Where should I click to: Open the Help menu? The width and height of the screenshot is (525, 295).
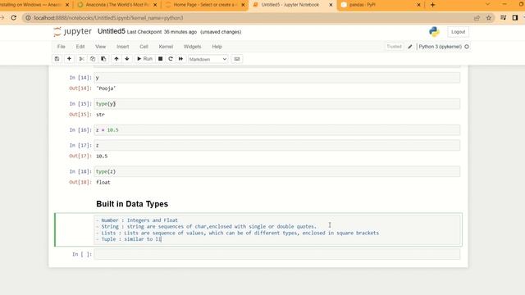[x=217, y=47]
